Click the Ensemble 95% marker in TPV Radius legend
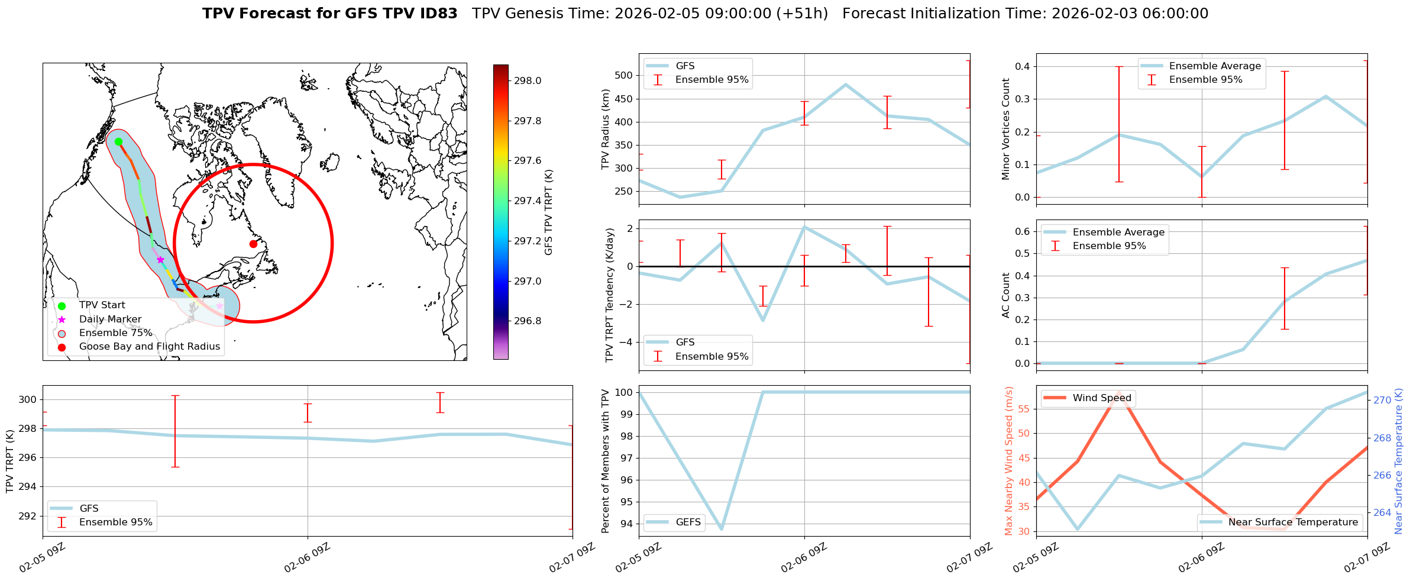The image size is (1410, 581). (x=657, y=80)
